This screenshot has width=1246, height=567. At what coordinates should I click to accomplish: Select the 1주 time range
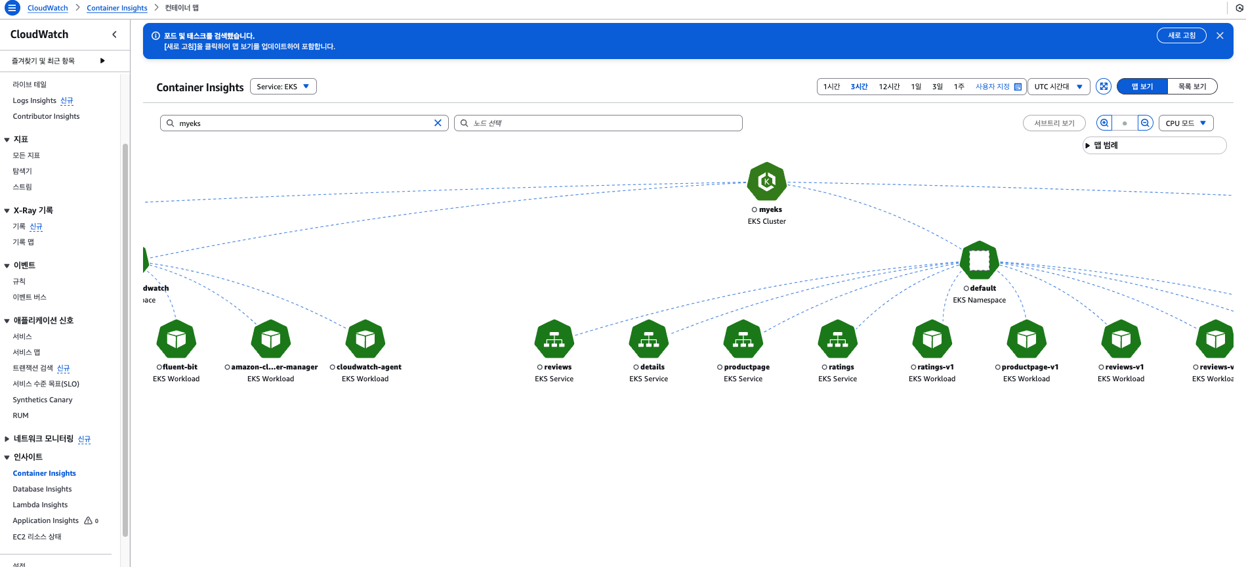959,87
